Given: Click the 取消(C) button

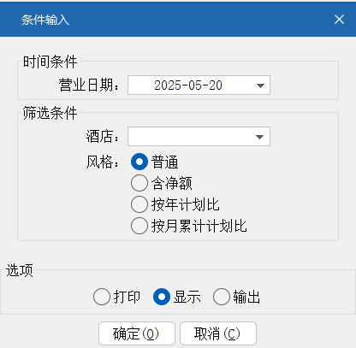Looking at the screenshot, I should [x=218, y=333].
